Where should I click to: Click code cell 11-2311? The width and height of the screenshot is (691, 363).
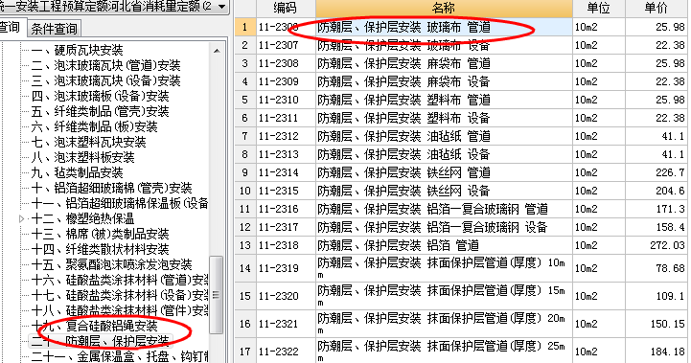coord(286,118)
